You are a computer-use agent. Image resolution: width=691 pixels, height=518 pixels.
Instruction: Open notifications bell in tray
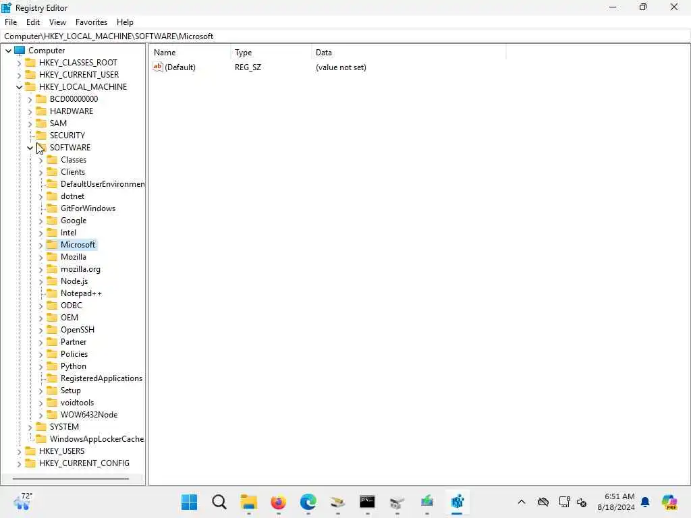pyautogui.click(x=645, y=502)
